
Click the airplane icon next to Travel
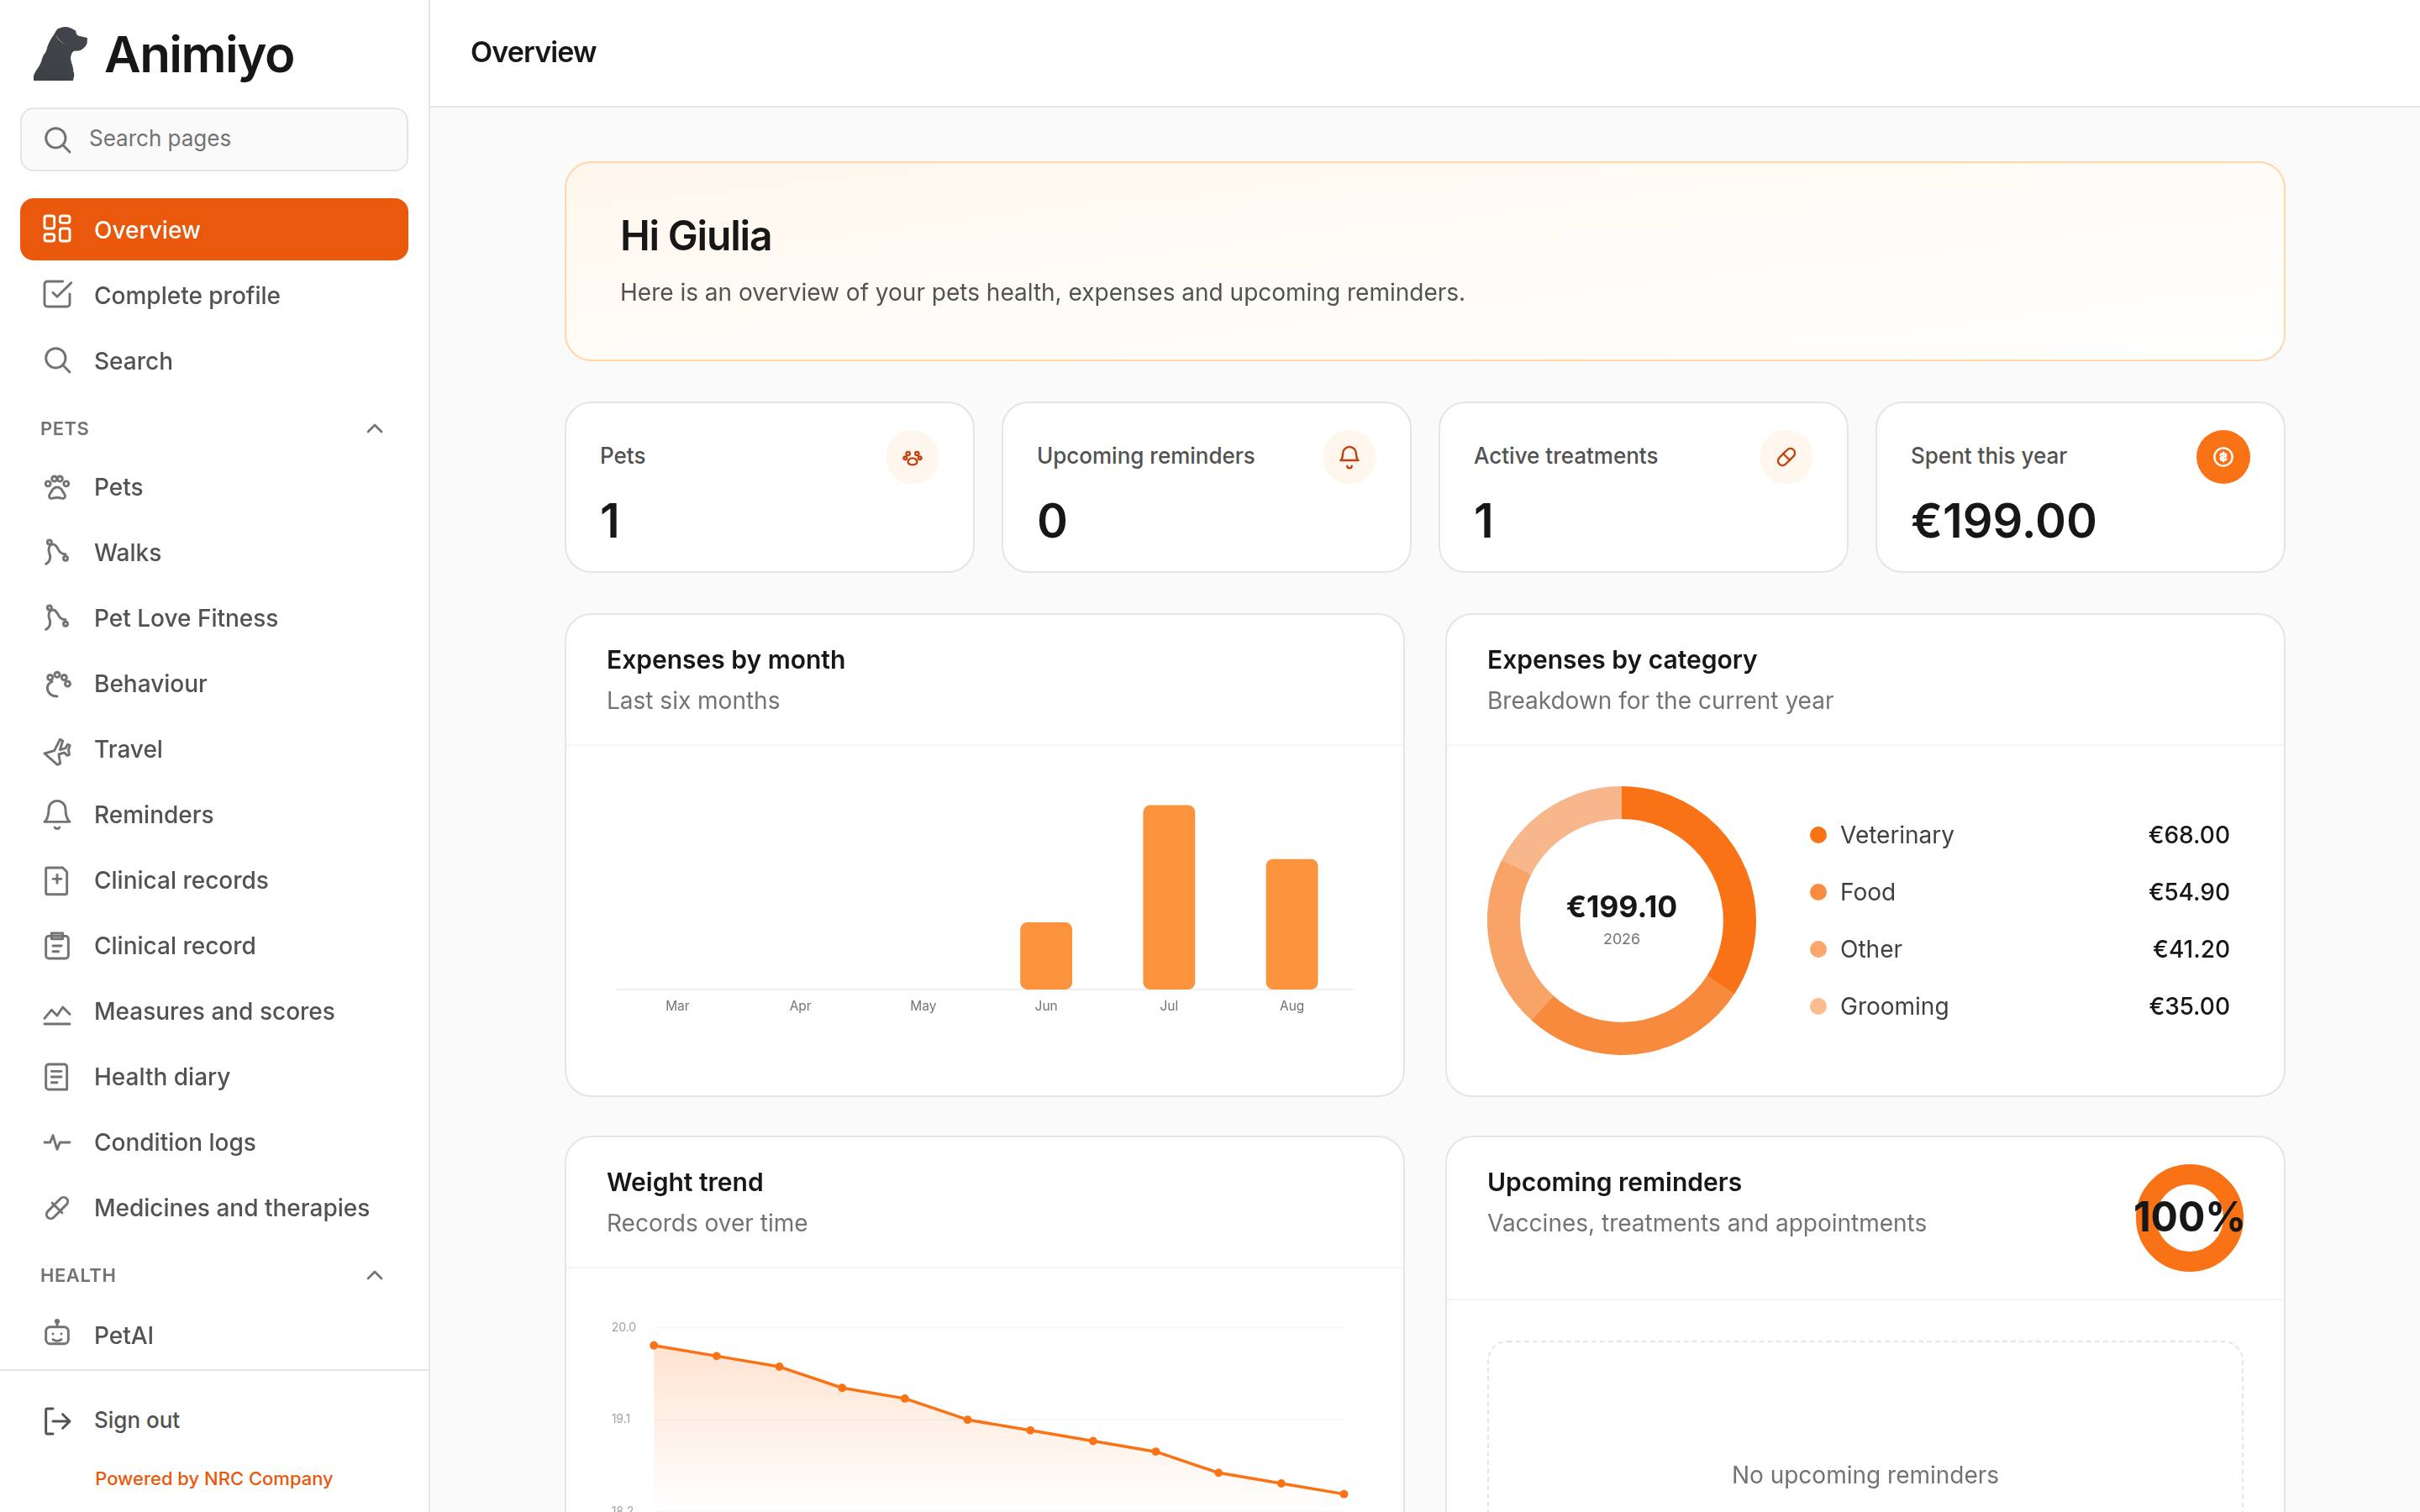pos(57,749)
